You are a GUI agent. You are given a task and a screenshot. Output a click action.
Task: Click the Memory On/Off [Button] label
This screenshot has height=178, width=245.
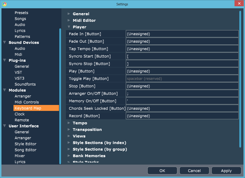(x=93, y=101)
